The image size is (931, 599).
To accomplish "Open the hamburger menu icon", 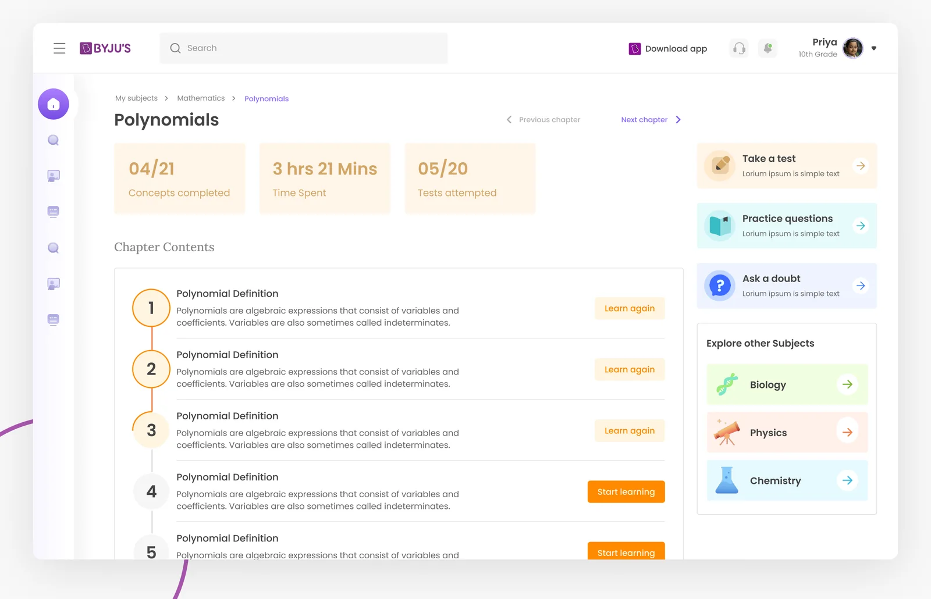I will click(x=59, y=48).
